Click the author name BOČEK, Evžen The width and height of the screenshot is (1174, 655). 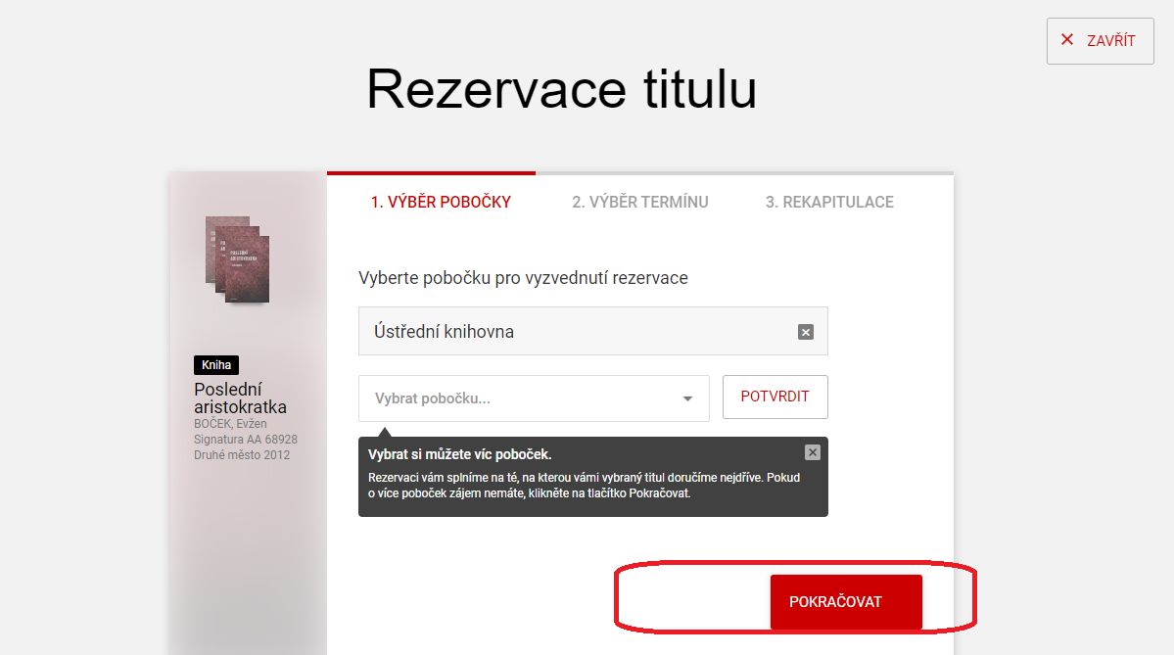pos(231,424)
